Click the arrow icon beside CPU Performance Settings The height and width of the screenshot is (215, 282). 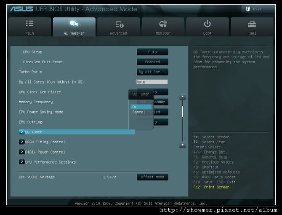click(22, 162)
